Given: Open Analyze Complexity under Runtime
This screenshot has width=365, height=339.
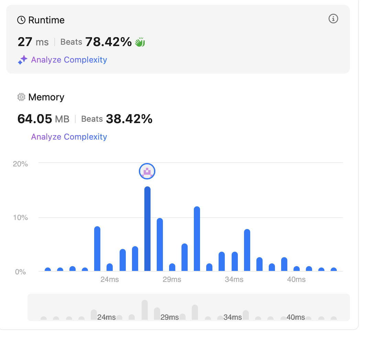Looking at the screenshot, I should click(x=69, y=60).
